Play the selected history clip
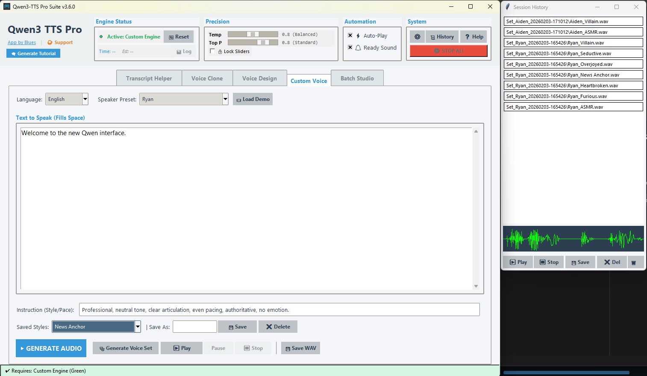The image size is (647, 376). click(518, 262)
